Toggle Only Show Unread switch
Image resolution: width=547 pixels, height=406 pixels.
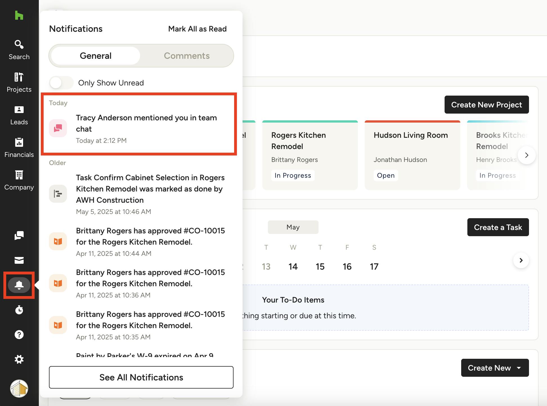pyautogui.click(x=61, y=83)
